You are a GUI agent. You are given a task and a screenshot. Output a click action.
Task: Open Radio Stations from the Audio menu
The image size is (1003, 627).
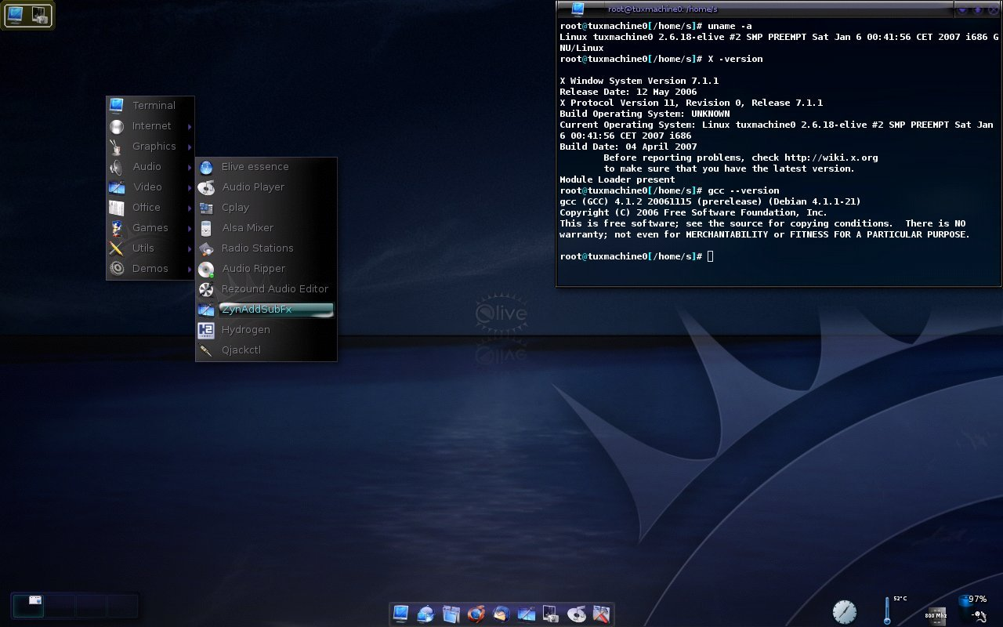[266, 248]
